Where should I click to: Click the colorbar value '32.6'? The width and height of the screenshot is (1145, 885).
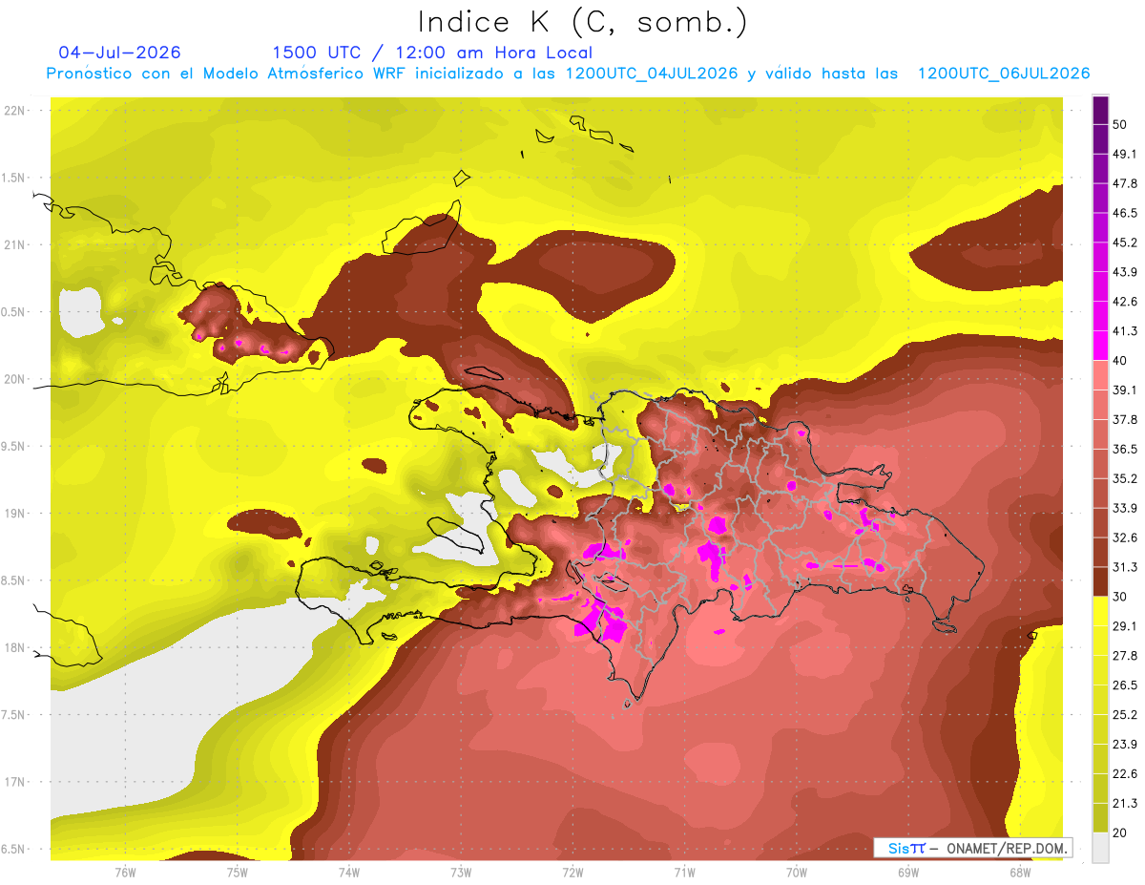1125,537
